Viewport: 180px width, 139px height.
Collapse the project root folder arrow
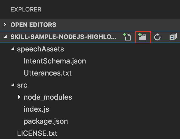[5, 37]
